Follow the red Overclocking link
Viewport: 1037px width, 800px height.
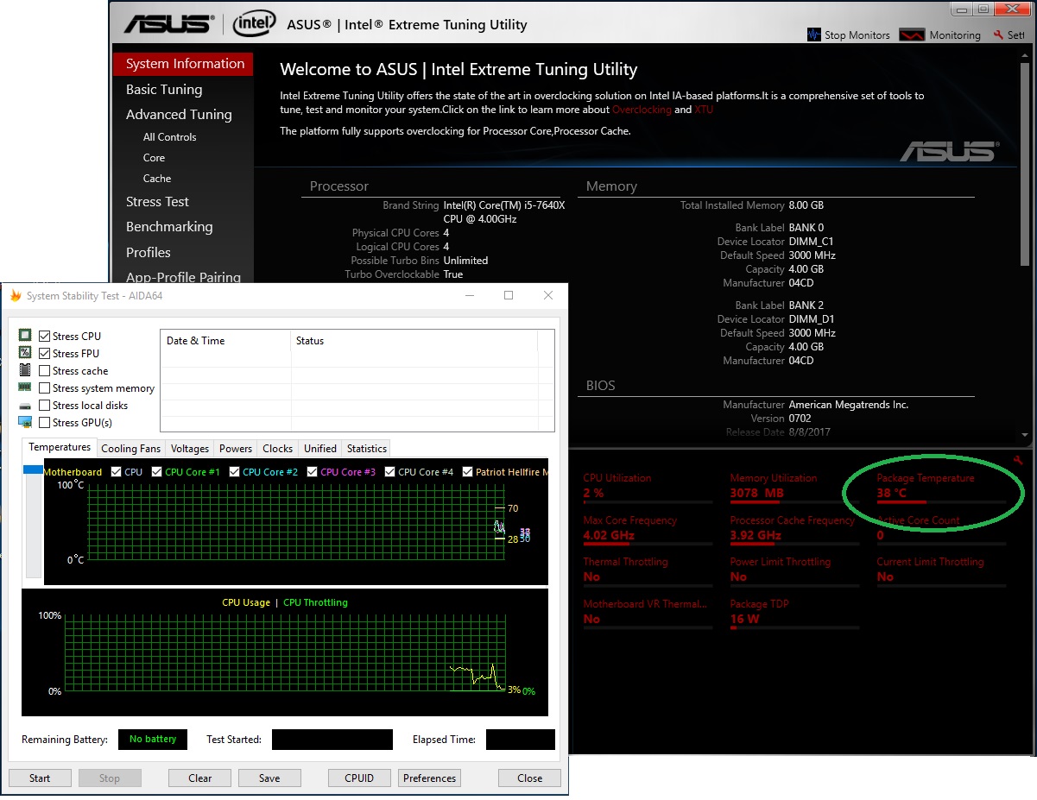(642, 110)
